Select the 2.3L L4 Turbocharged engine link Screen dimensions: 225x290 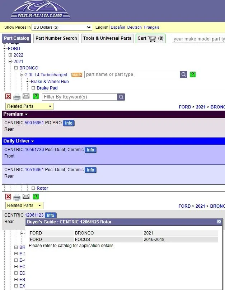click(x=46, y=75)
